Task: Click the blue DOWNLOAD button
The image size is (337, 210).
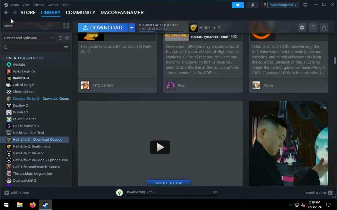Action: click(x=103, y=28)
